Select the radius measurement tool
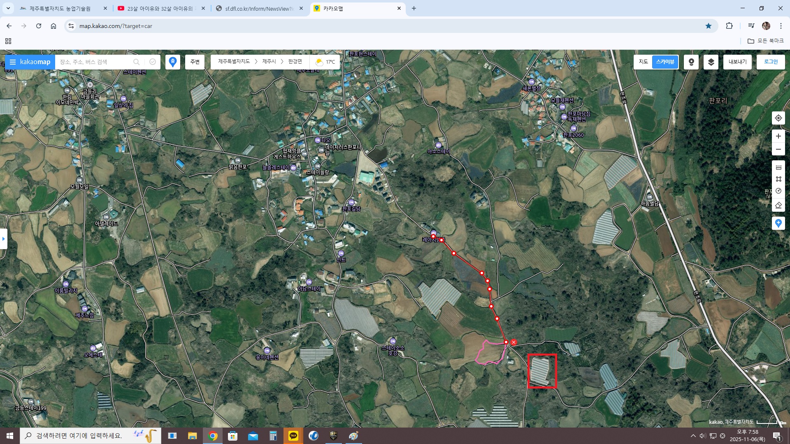The width and height of the screenshot is (790, 444). tap(778, 191)
